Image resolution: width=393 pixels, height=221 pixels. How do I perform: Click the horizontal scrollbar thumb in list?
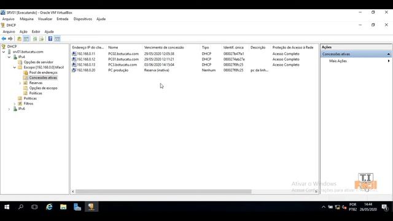[163, 192]
